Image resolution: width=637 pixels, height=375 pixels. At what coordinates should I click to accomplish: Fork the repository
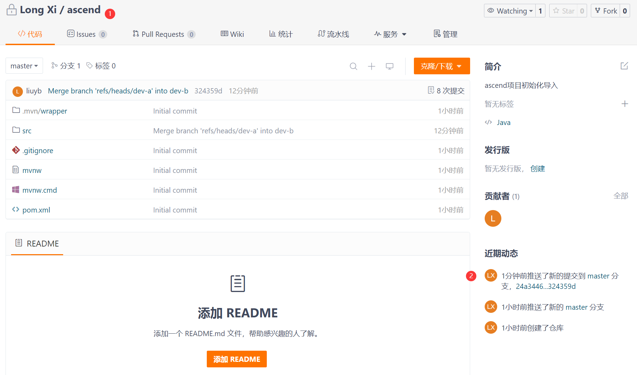click(606, 11)
